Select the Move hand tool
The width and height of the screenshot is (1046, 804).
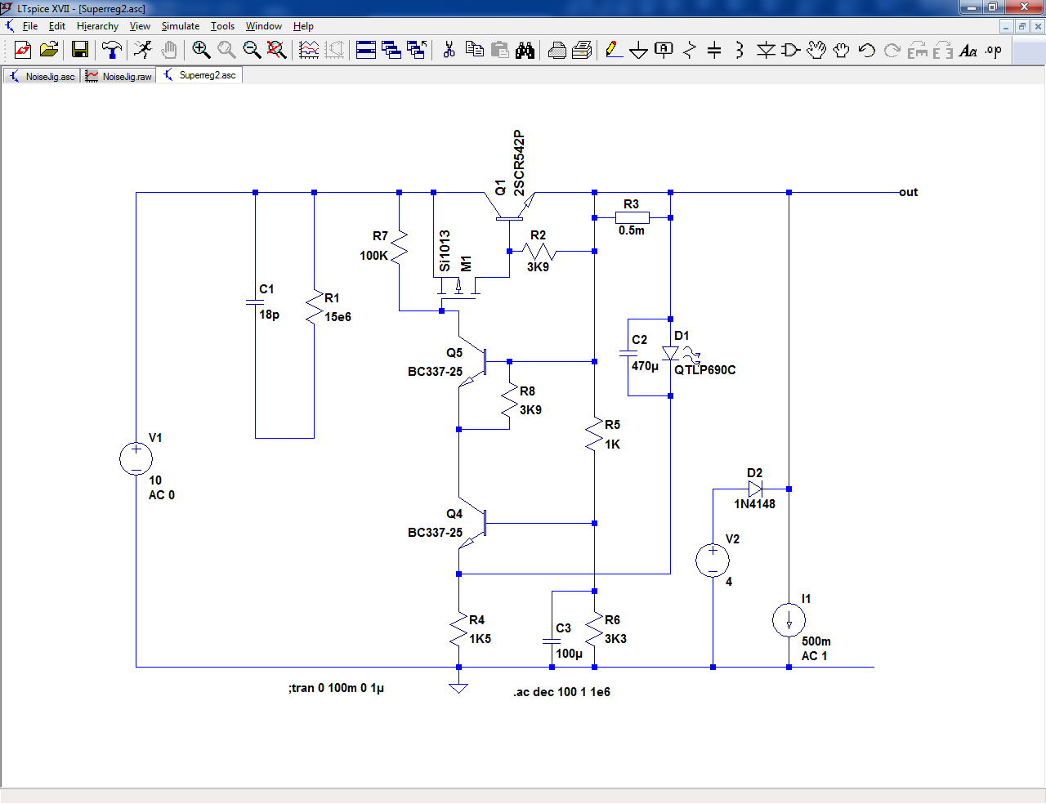pos(816,51)
